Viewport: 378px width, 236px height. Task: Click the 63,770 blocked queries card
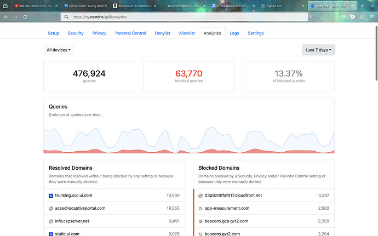189,76
